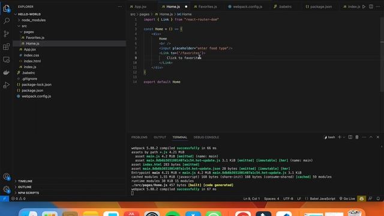Click the pages breadcrumb segment

pyautogui.click(x=144, y=14)
